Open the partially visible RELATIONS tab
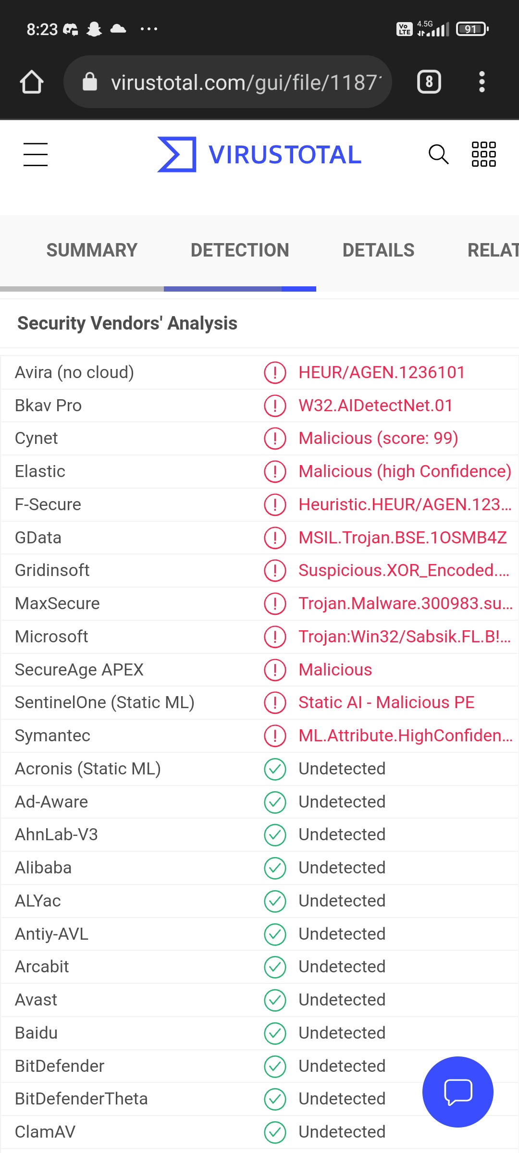The image size is (519, 1153). (493, 250)
